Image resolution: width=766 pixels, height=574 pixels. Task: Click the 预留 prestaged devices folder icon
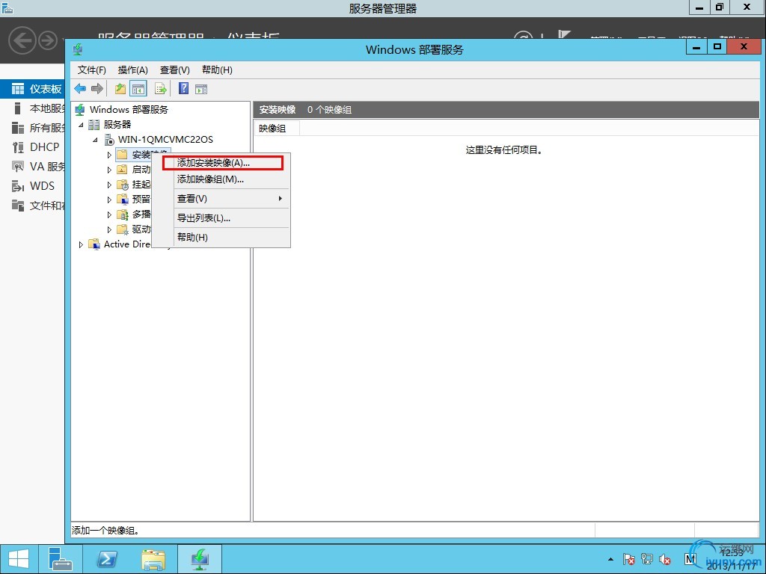coord(123,199)
